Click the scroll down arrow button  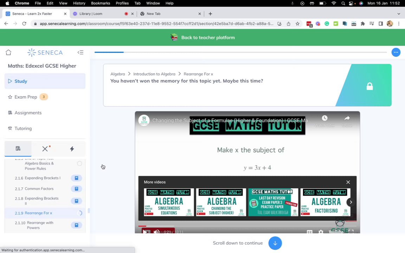point(275,243)
